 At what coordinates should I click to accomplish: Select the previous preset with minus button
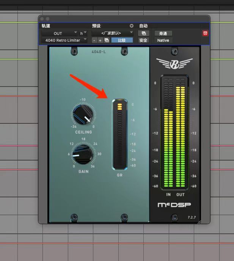94,40
